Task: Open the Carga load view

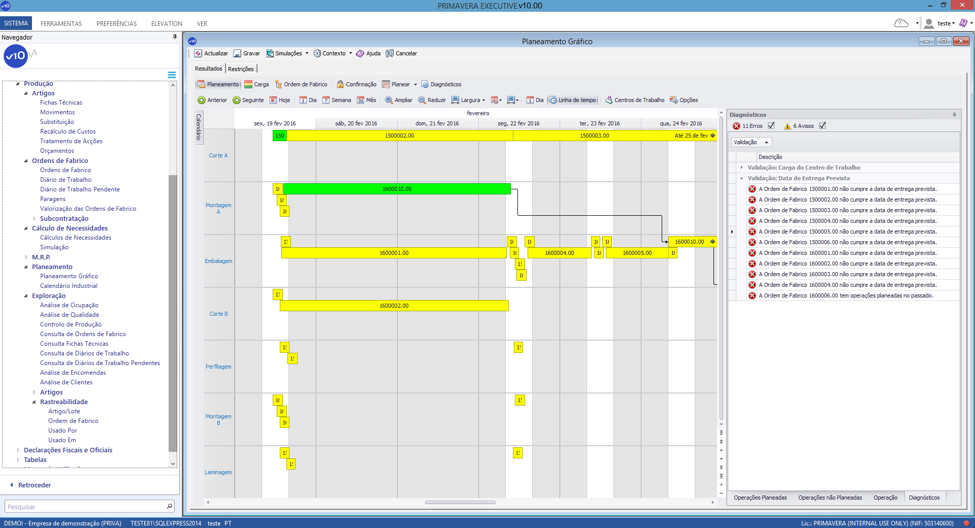Action: tap(256, 84)
